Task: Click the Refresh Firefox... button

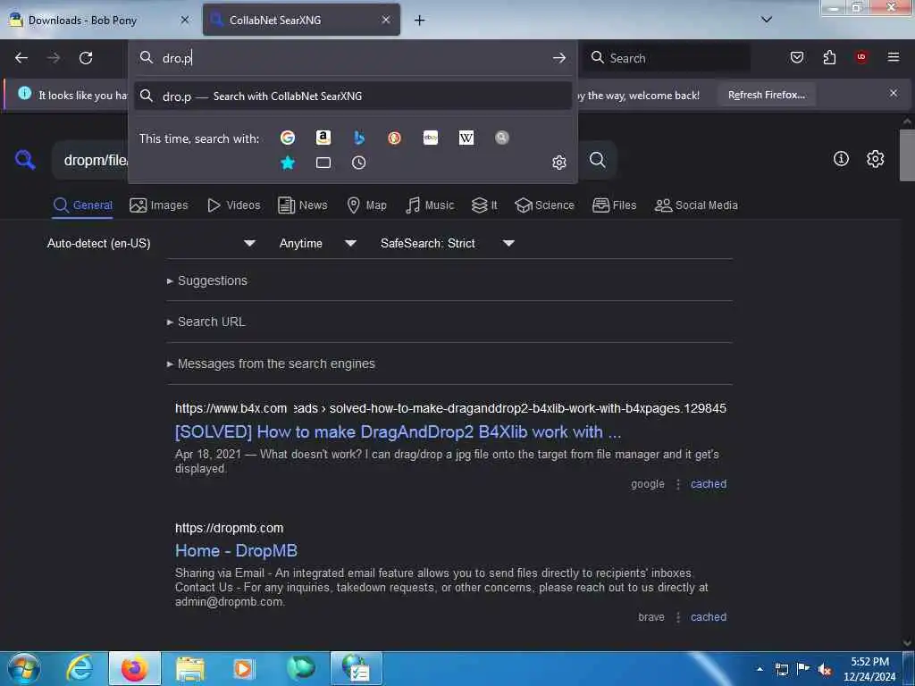Action: [766, 95]
